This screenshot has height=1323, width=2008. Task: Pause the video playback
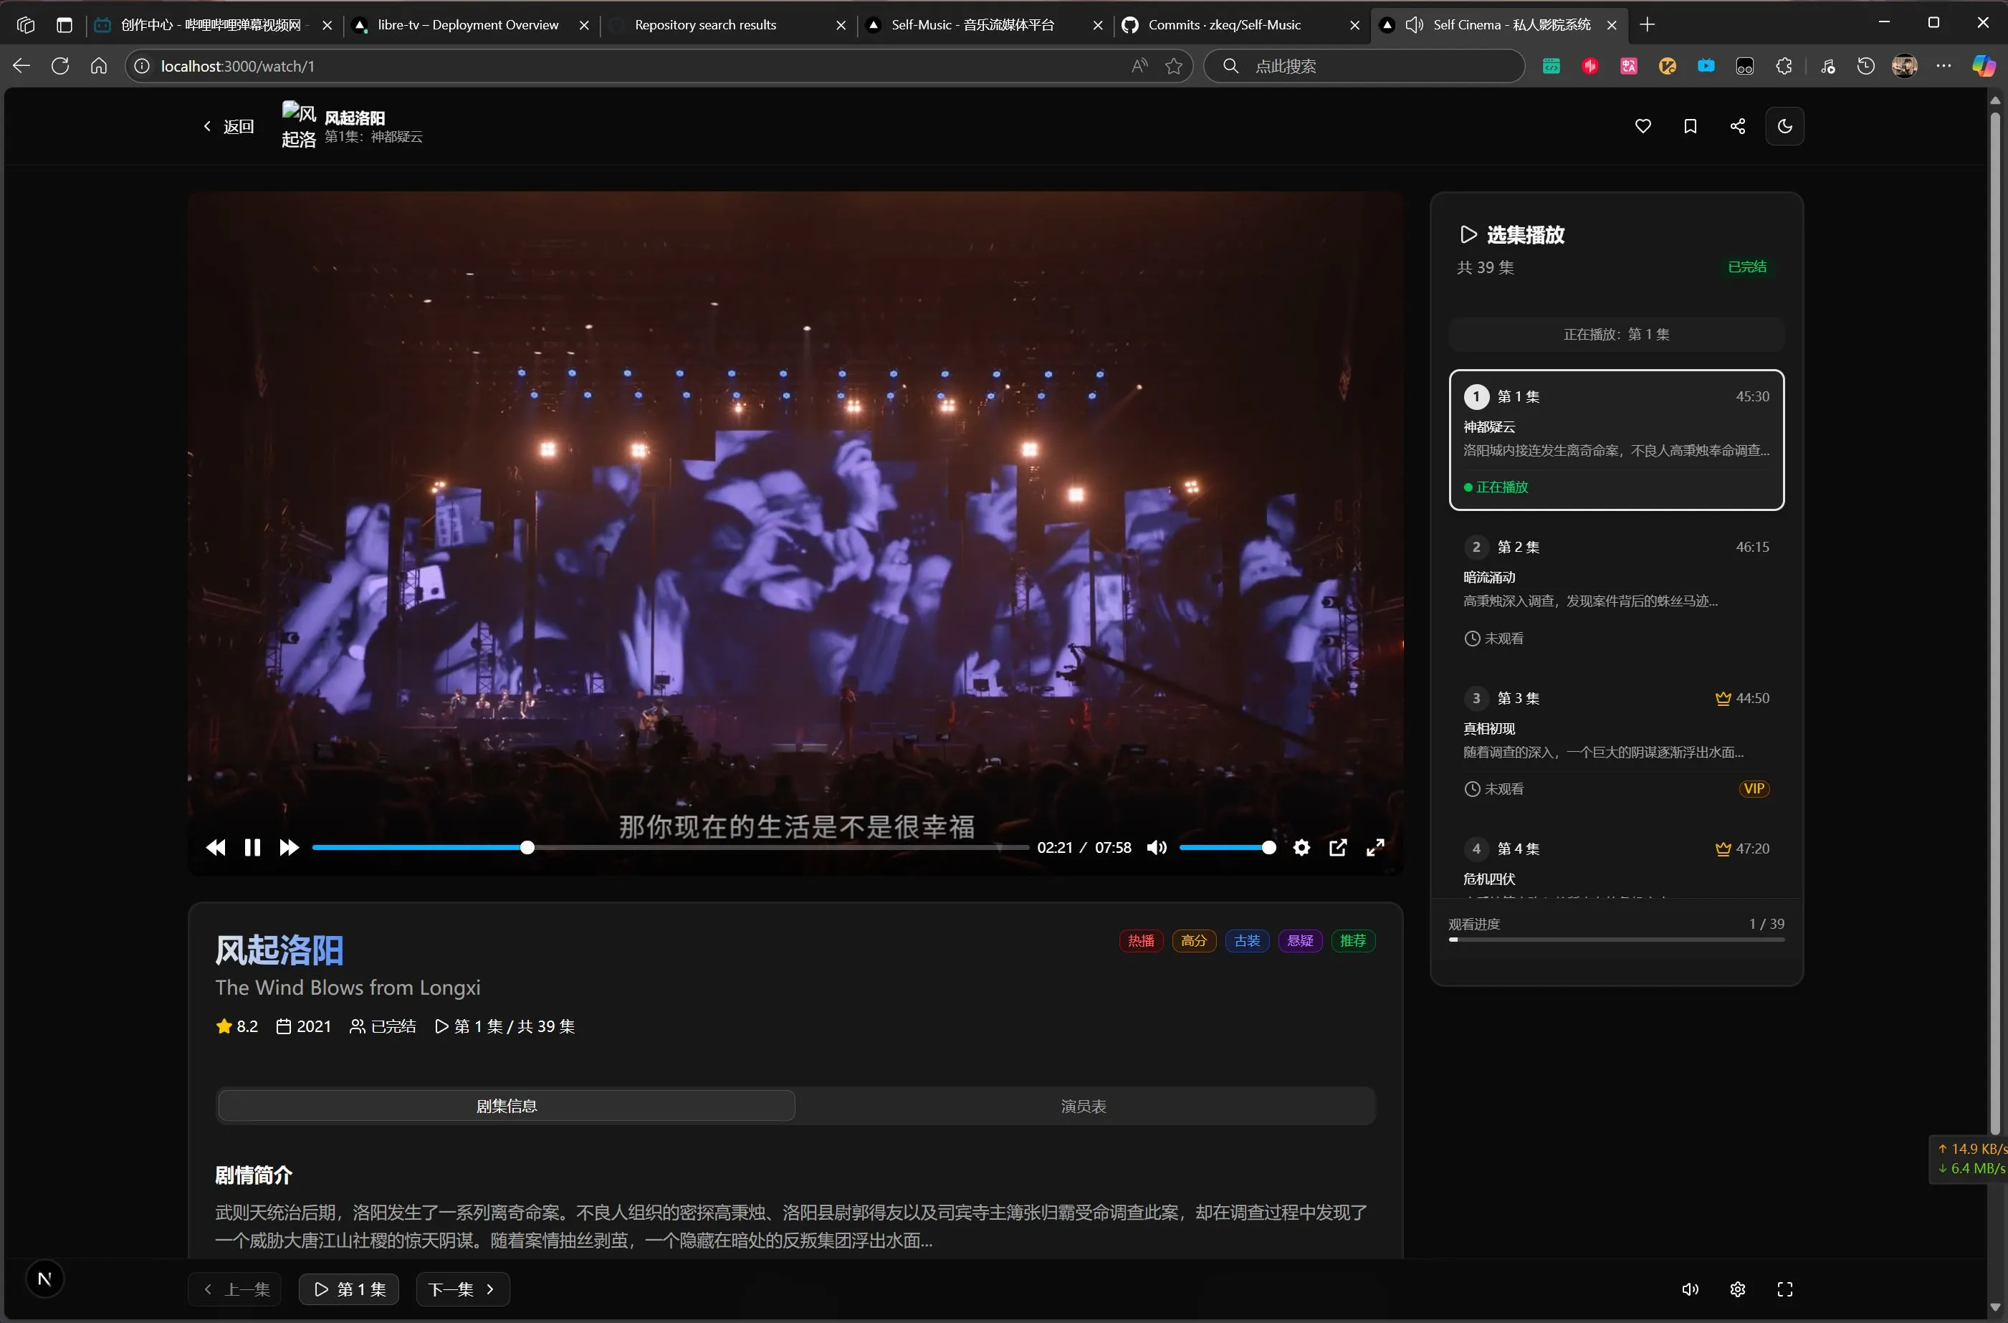pyautogui.click(x=252, y=847)
